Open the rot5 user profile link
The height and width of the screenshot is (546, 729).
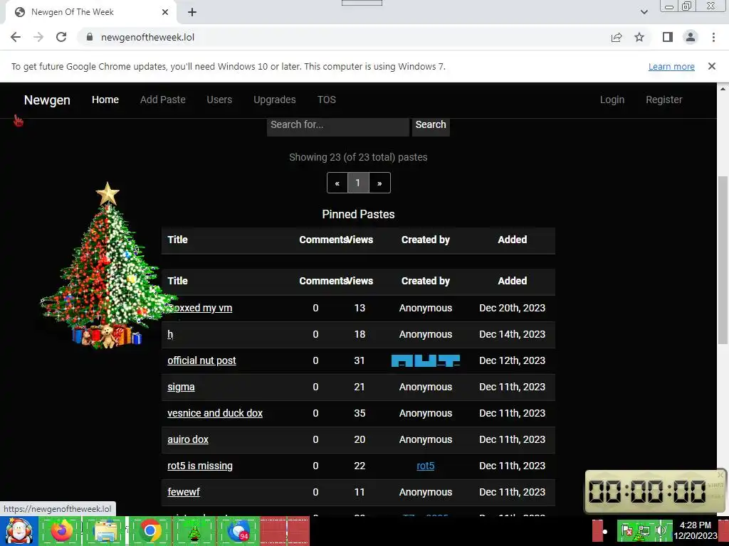(426, 466)
